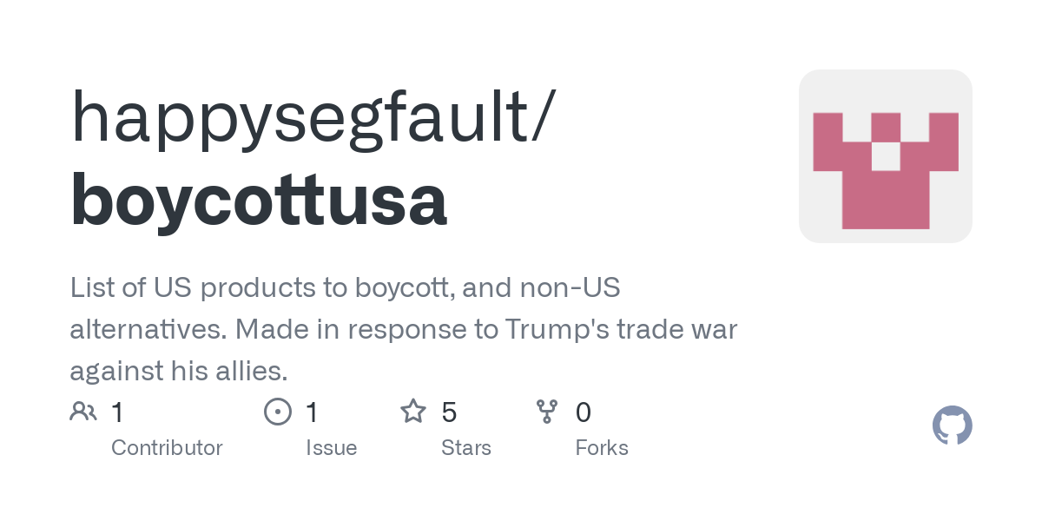The width and height of the screenshot is (1042, 521).
Task: Click the text "Trump's trade war"
Action: pyautogui.click(x=619, y=330)
